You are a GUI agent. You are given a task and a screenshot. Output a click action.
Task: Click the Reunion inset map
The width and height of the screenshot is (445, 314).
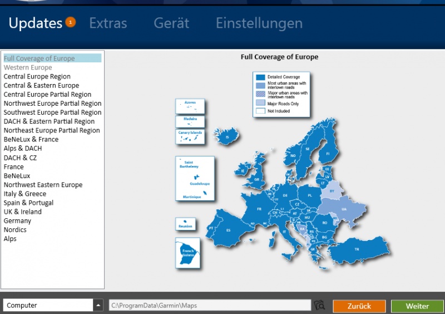[185, 224]
